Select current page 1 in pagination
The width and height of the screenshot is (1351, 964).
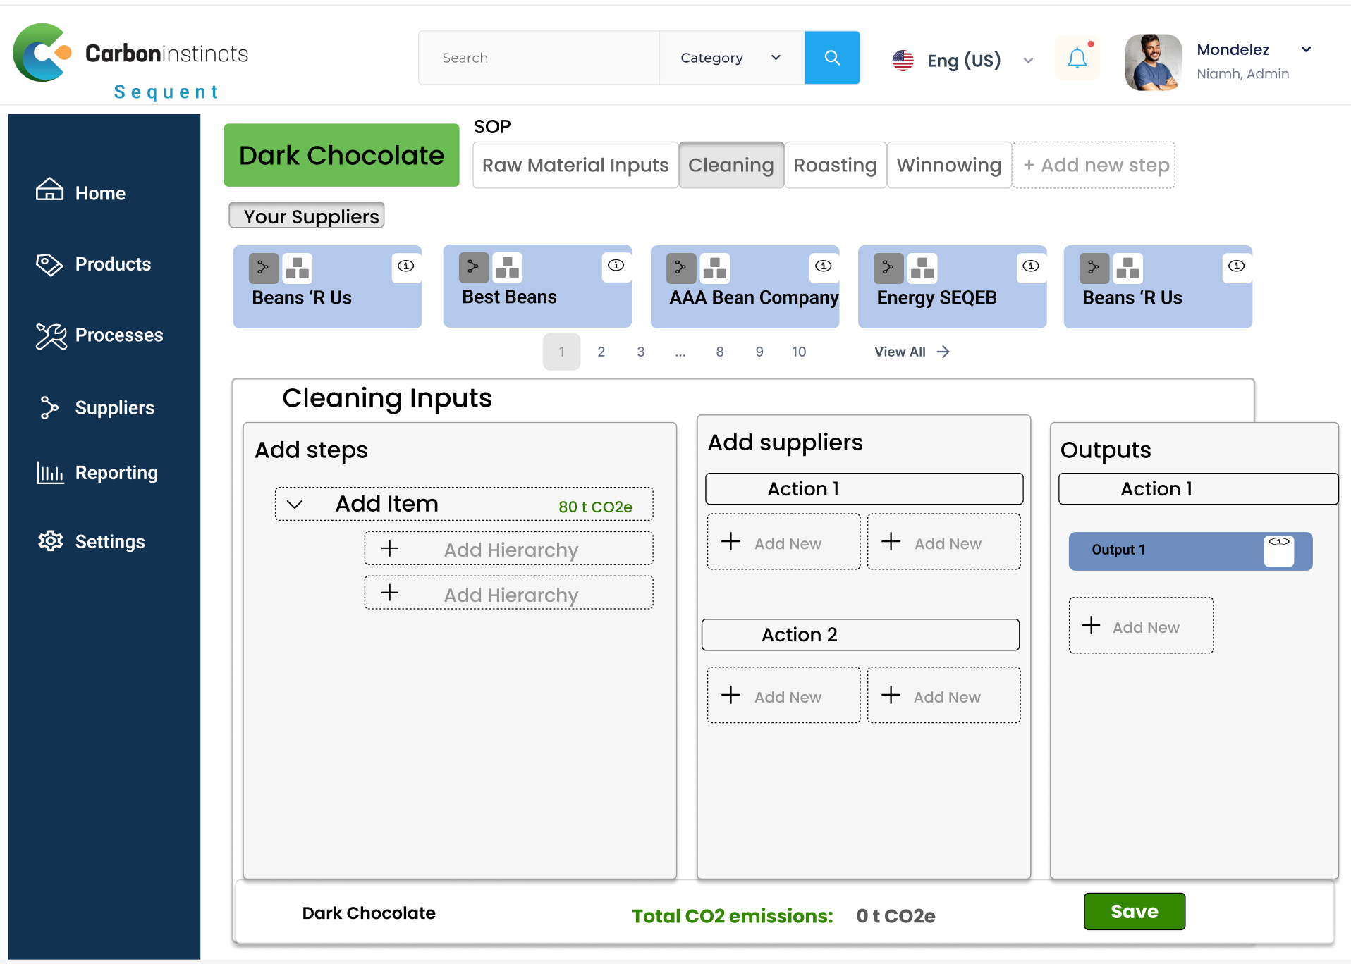(x=562, y=352)
